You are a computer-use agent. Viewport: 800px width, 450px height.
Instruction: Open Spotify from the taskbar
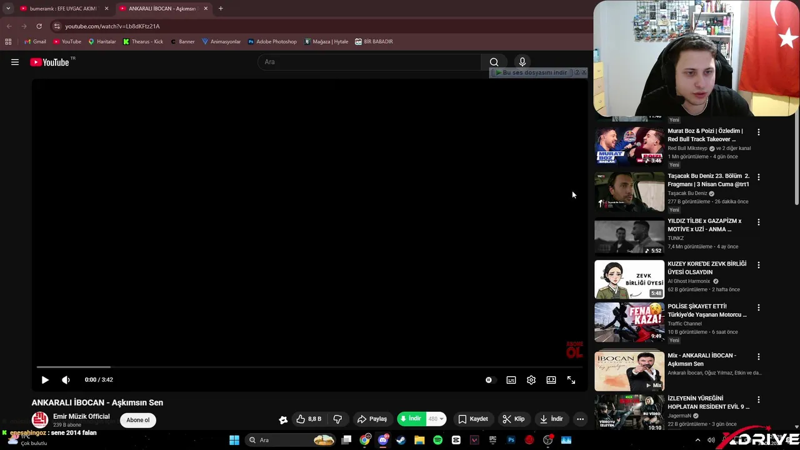point(437,440)
